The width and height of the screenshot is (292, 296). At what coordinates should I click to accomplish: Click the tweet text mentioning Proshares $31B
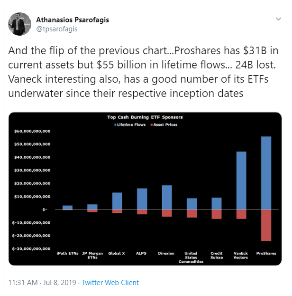[x=143, y=72]
